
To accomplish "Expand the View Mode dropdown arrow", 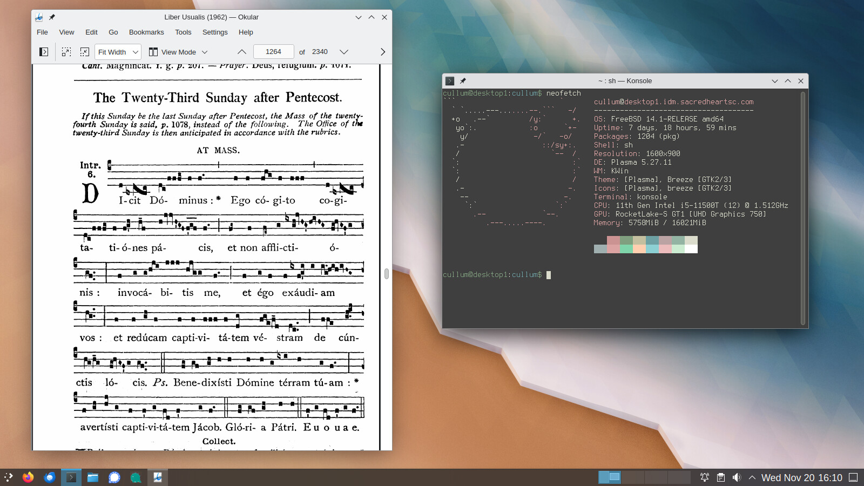I will point(205,52).
